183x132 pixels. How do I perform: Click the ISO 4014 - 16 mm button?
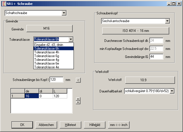coord(136,31)
